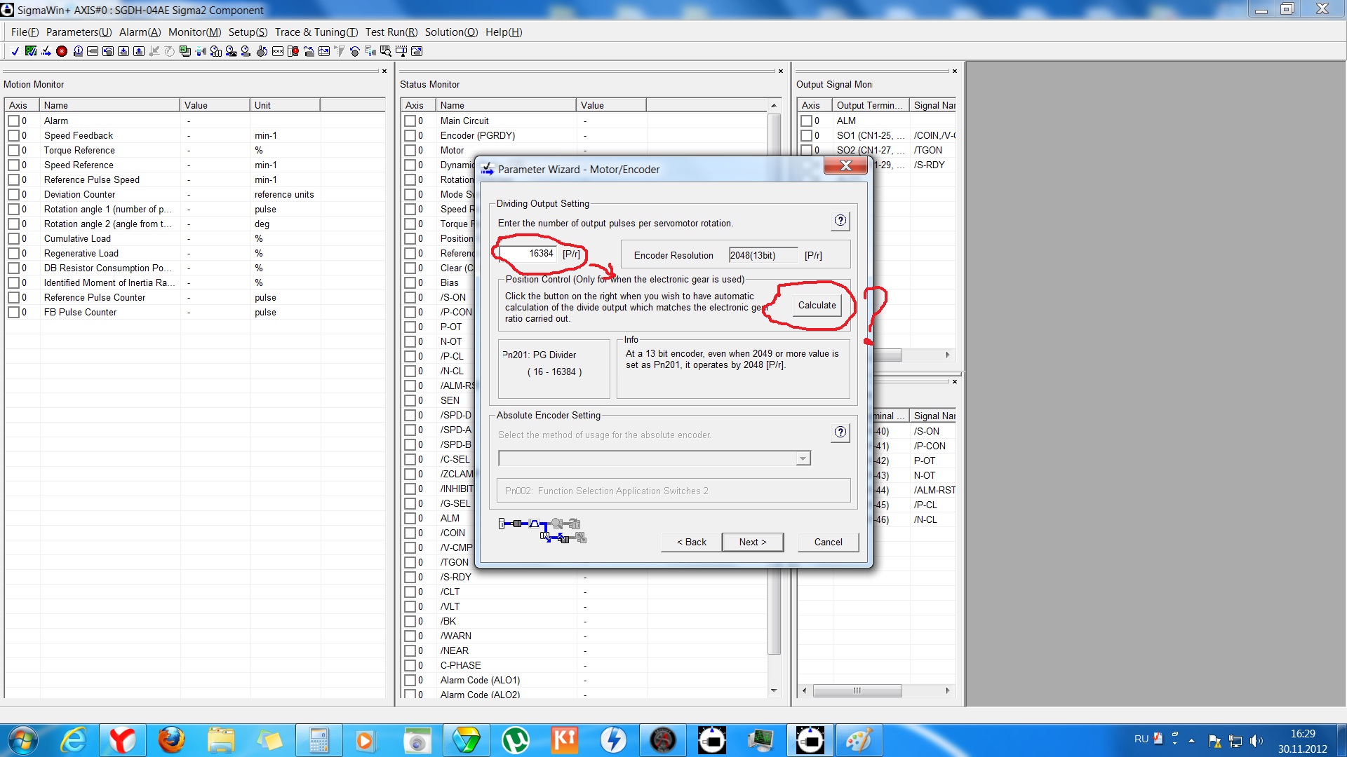Tick the ALM output signal checkbox

pos(806,121)
